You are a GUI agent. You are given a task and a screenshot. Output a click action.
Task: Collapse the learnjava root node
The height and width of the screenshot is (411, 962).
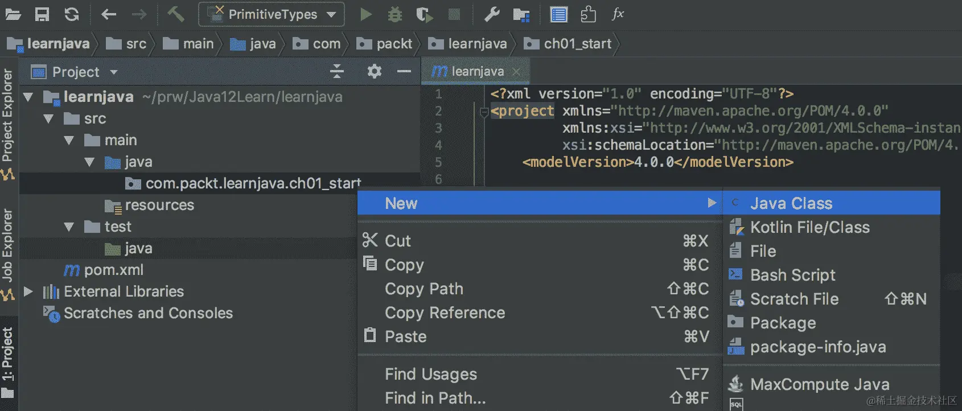[28, 97]
